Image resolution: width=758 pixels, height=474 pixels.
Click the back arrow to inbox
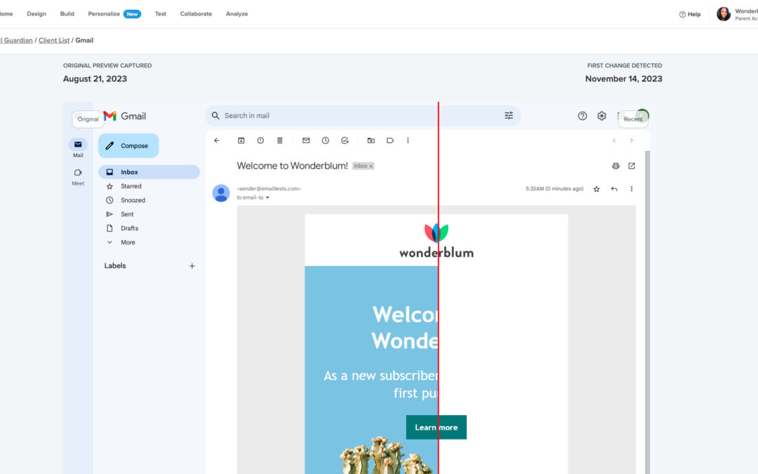point(217,140)
